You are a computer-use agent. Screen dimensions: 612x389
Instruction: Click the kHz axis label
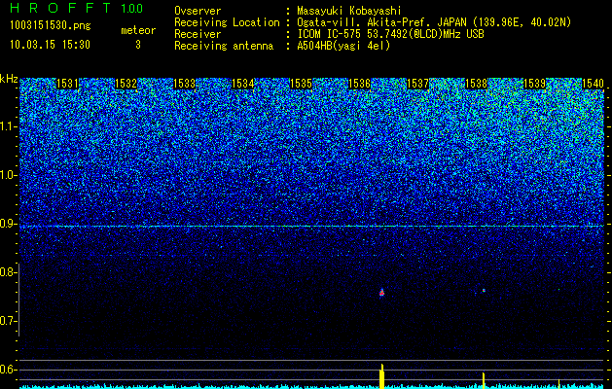click(9, 79)
